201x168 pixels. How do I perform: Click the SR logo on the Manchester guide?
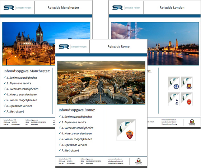[9, 8]
